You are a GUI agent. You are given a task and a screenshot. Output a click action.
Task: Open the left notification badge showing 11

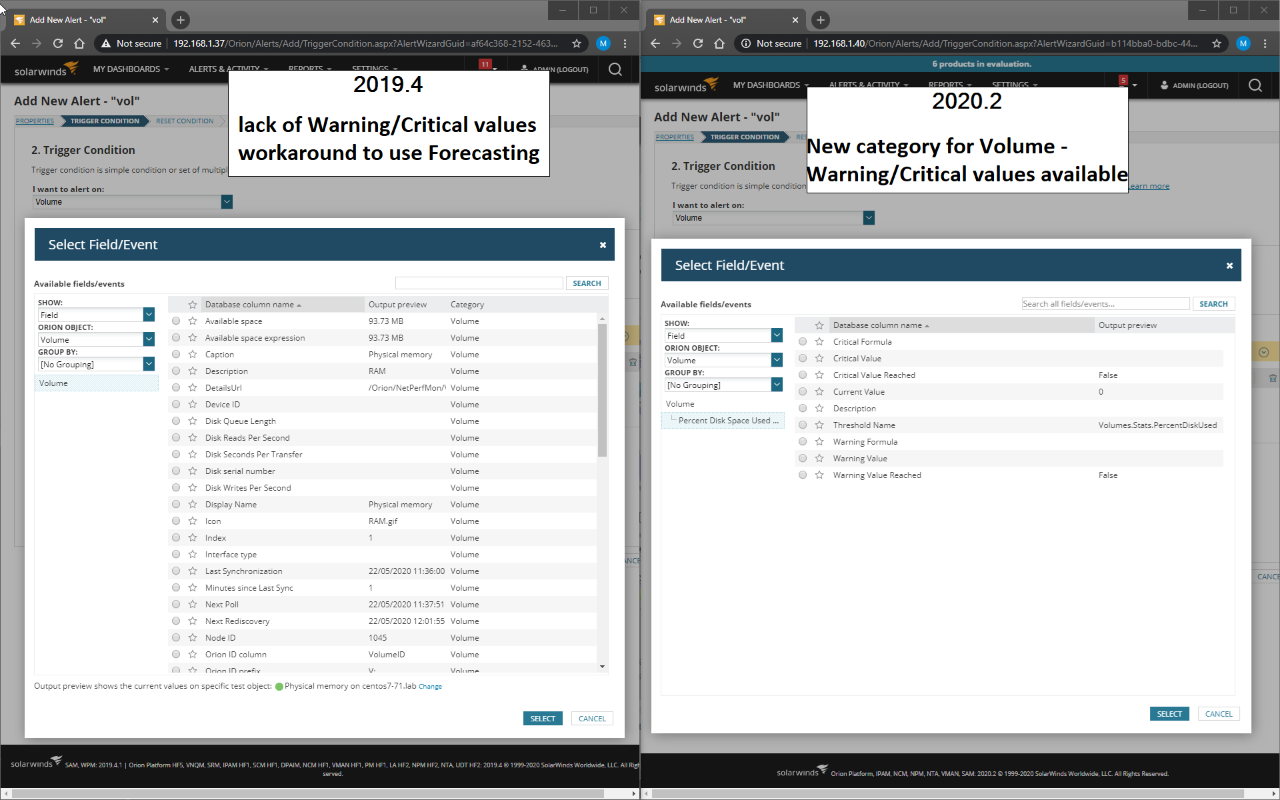point(485,65)
